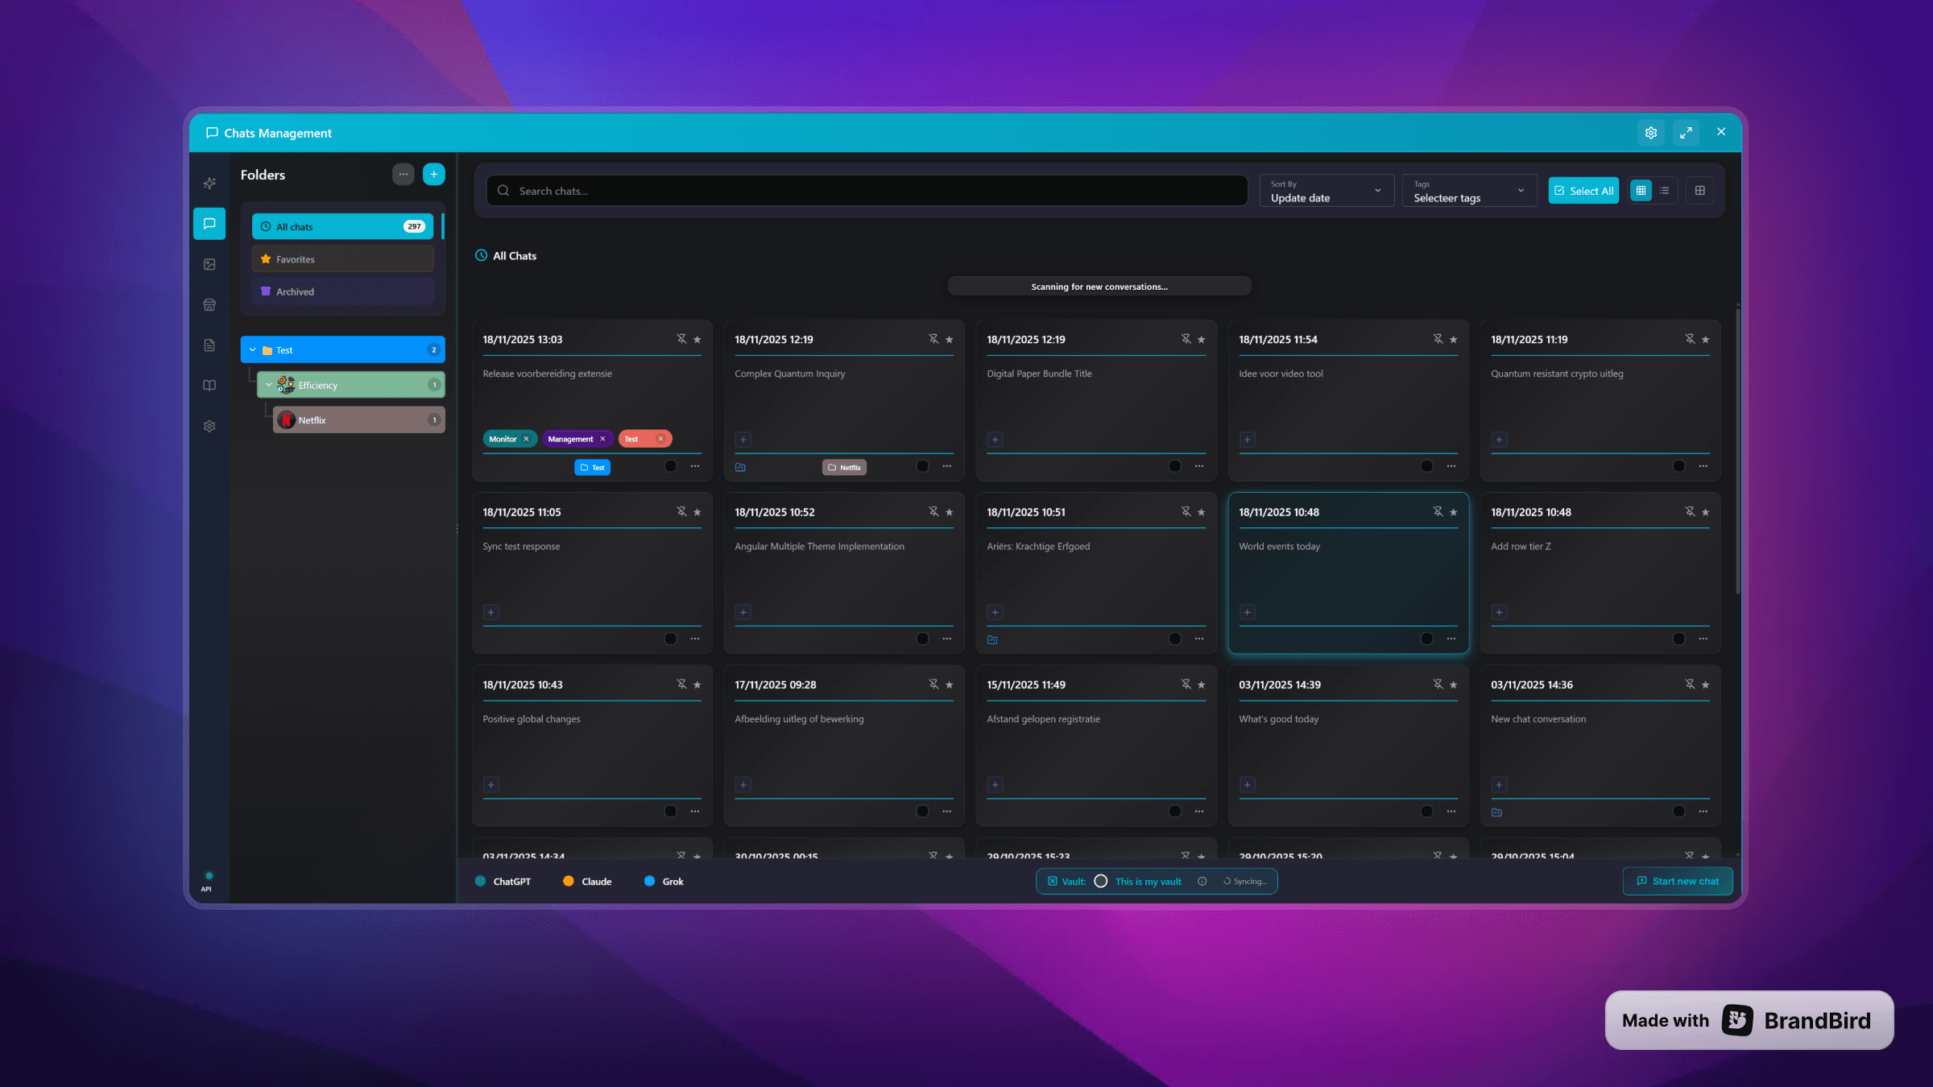The height and width of the screenshot is (1087, 1933).
Task: Unpin the 'Complex Quantum Inquiry' chat card
Action: (x=933, y=339)
